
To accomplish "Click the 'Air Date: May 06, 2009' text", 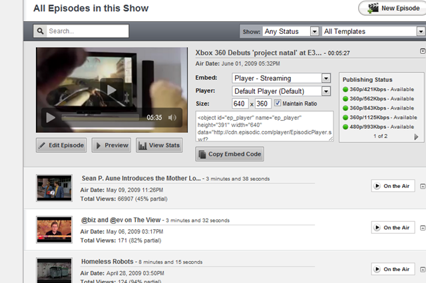I will (x=121, y=232).
